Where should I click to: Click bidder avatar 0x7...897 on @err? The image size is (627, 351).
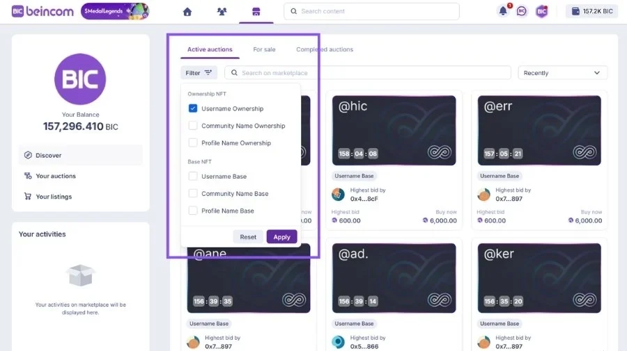click(x=484, y=194)
